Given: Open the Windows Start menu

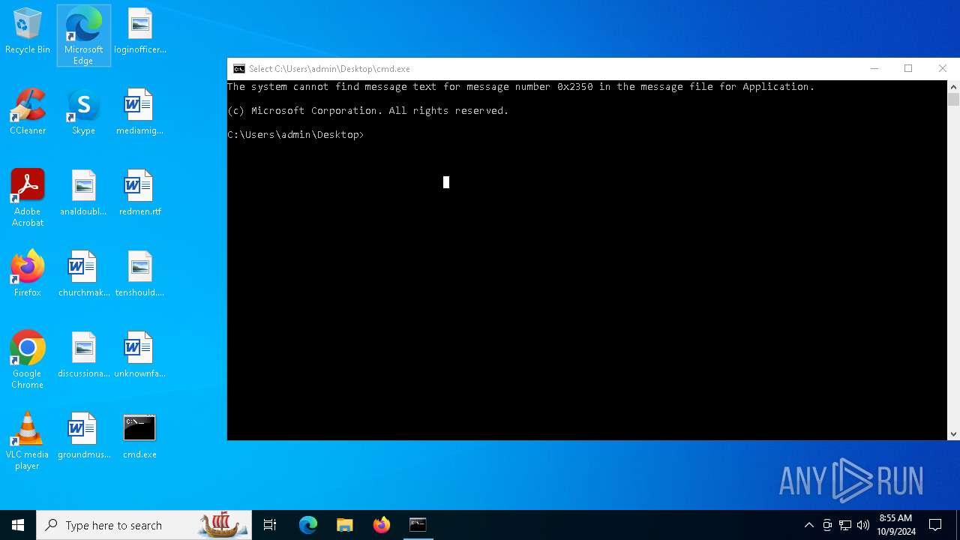Looking at the screenshot, I should pyautogui.click(x=18, y=525).
